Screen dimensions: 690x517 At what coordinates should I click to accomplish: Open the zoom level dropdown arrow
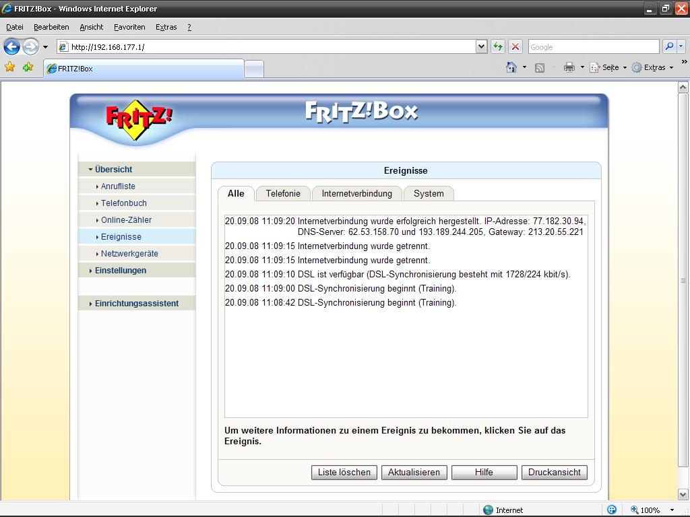coord(672,510)
